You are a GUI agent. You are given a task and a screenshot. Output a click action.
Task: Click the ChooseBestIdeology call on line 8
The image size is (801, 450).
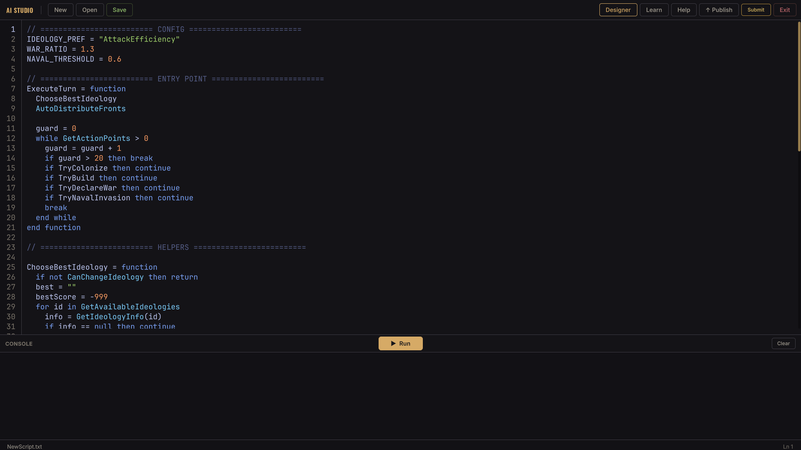tap(76, 99)
